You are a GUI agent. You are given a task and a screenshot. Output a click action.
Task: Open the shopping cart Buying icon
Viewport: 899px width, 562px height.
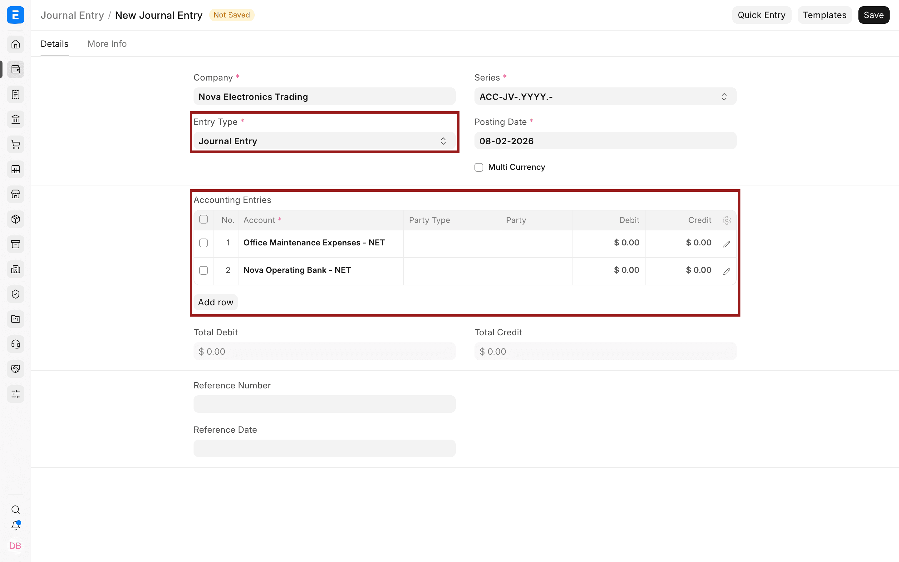[16, 144]
